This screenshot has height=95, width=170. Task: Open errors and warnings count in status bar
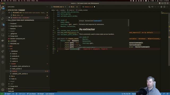point(22,94)
